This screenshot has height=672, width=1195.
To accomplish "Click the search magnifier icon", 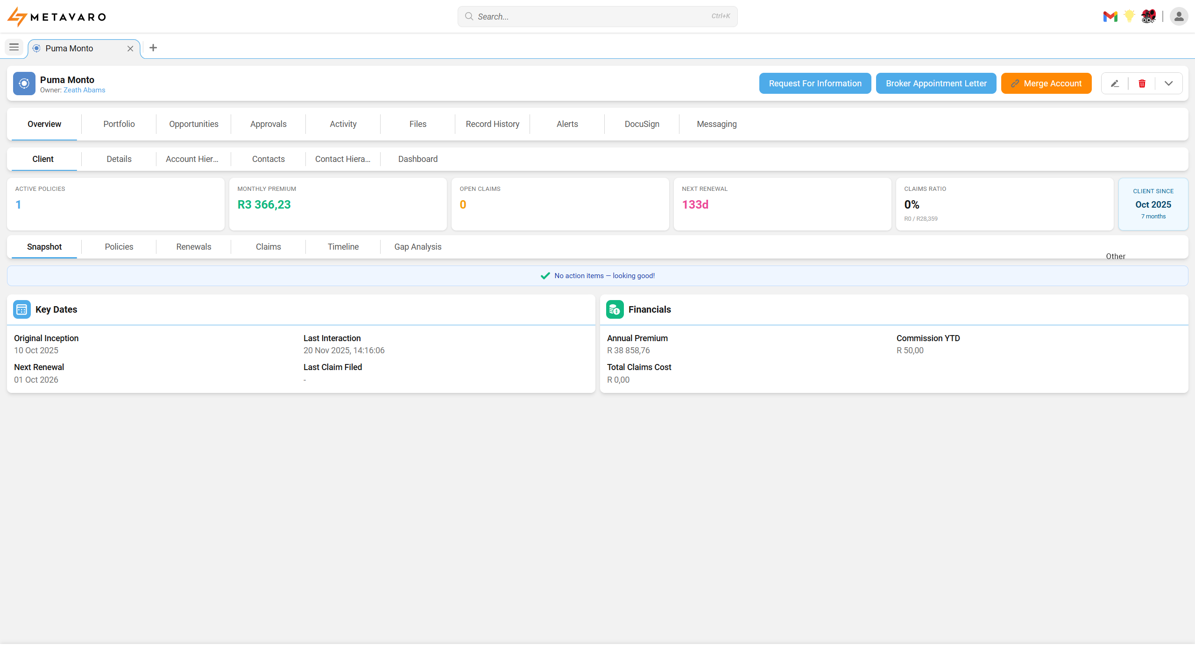I will point(469,16).
